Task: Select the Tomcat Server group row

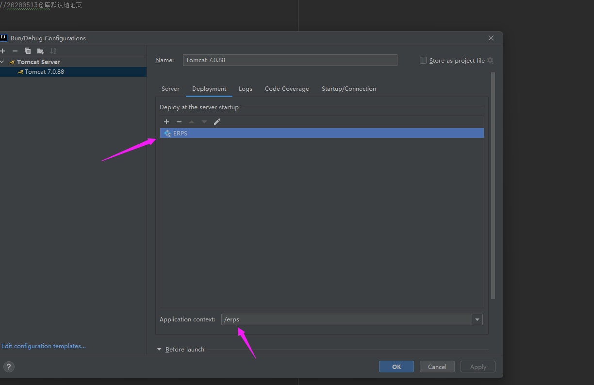Action: tap(73, 62)
